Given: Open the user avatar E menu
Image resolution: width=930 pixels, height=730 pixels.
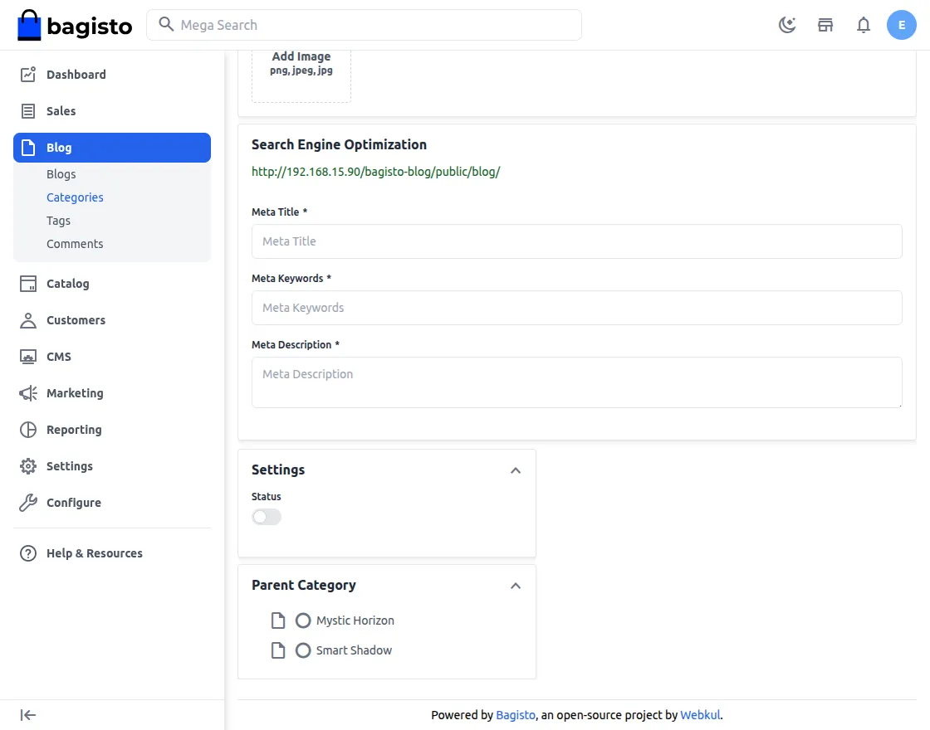Looking at the screenshot, I should point(902,25).
